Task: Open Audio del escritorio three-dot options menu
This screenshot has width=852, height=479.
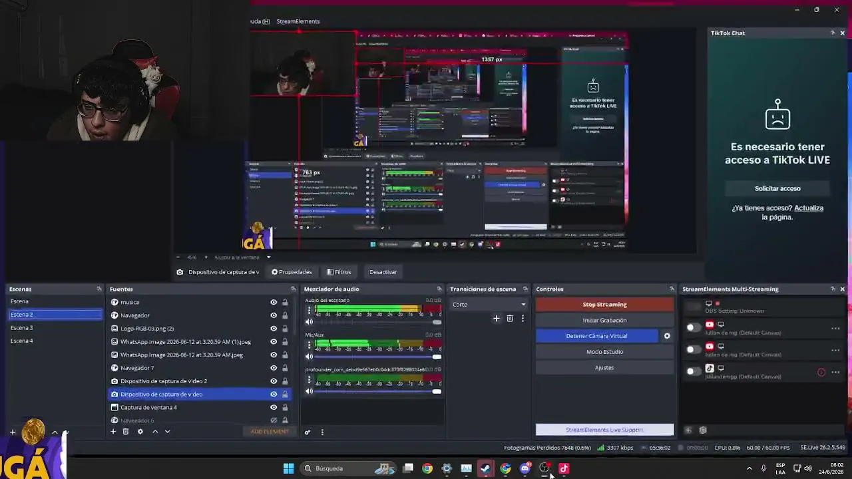Action: point(309,310)
